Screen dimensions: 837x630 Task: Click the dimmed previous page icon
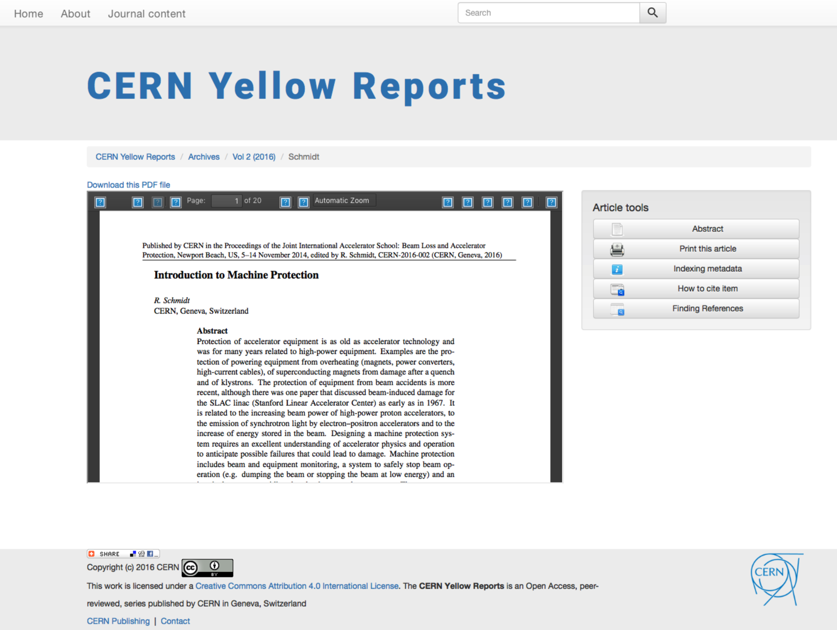157,202
